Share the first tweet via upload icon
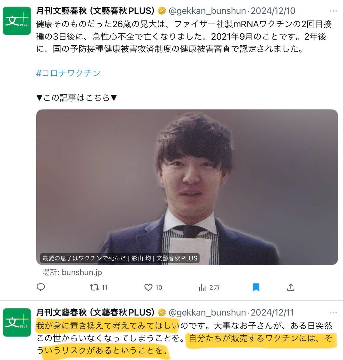Screen dimensions: 343x360 290,287
